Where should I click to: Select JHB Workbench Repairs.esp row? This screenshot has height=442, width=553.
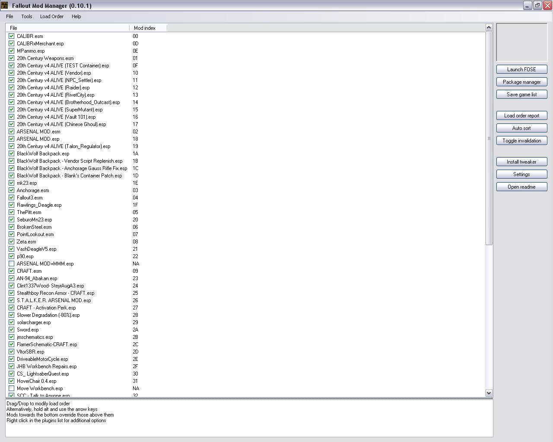coord(47,366)
